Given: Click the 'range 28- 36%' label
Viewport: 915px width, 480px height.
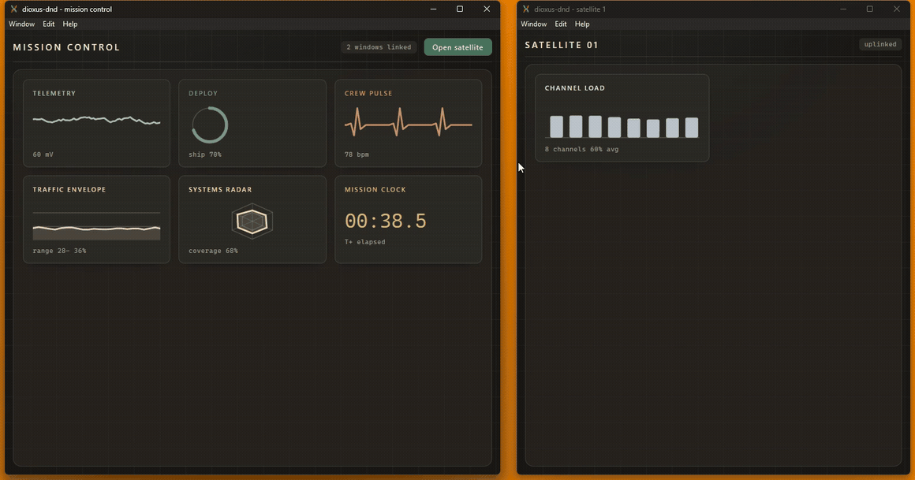Looking at the screenshot, I should 59,251.
